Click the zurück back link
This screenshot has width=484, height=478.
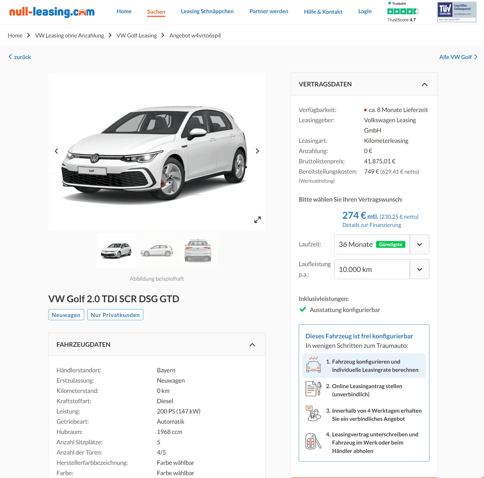point(22,57)
